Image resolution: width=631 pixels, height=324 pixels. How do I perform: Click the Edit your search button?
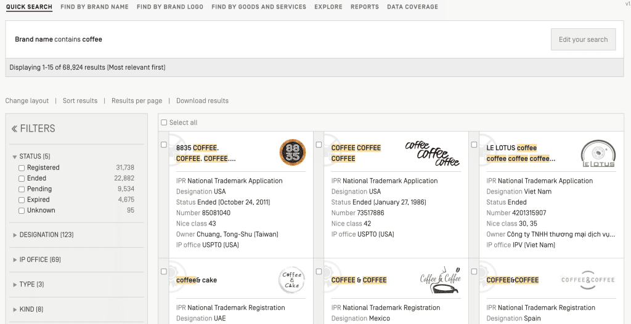[x=583, y=39]
